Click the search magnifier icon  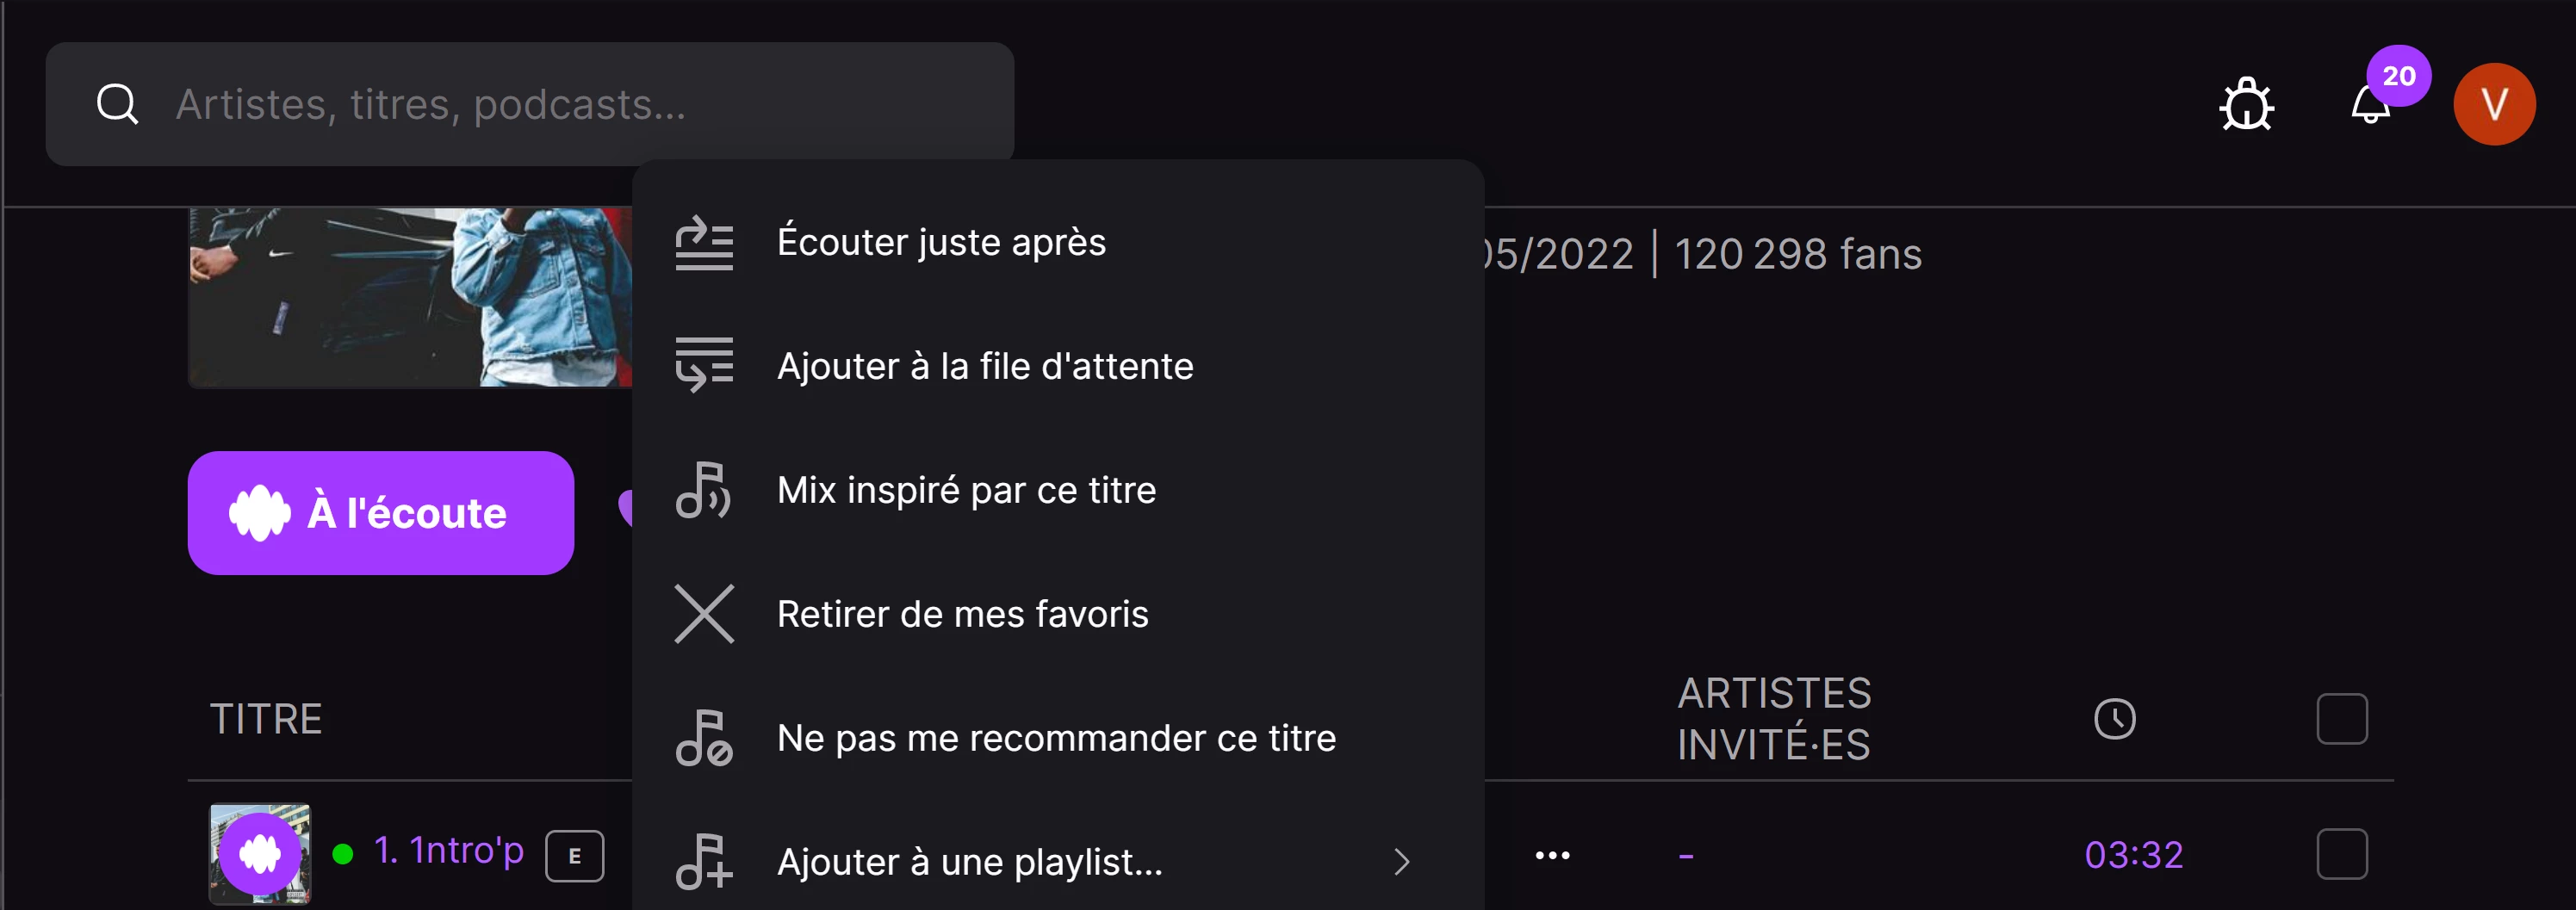(117, 104)
